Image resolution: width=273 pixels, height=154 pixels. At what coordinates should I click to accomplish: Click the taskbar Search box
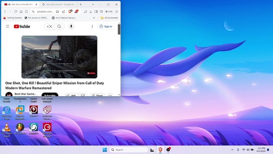pos(129,150)
